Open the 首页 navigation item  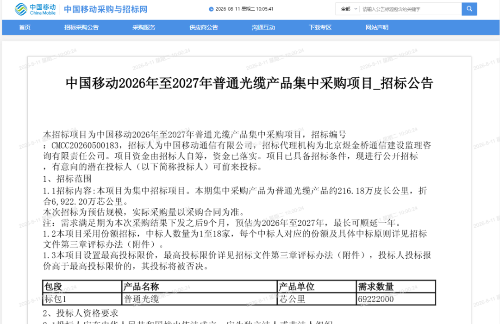coord(25,27)
